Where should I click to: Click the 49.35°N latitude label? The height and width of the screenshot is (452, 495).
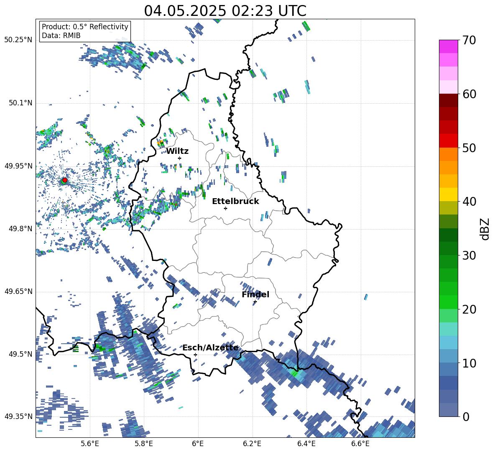(x=18, y=416)
